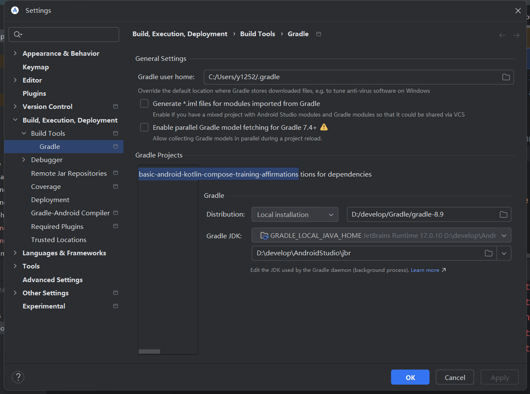Enable Generate *.iml files for modules checkbox
The width and height of the screenshot is (530, 394).
tap(145, 103)
